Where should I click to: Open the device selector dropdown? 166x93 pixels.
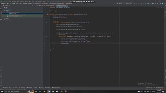[128, 3]
